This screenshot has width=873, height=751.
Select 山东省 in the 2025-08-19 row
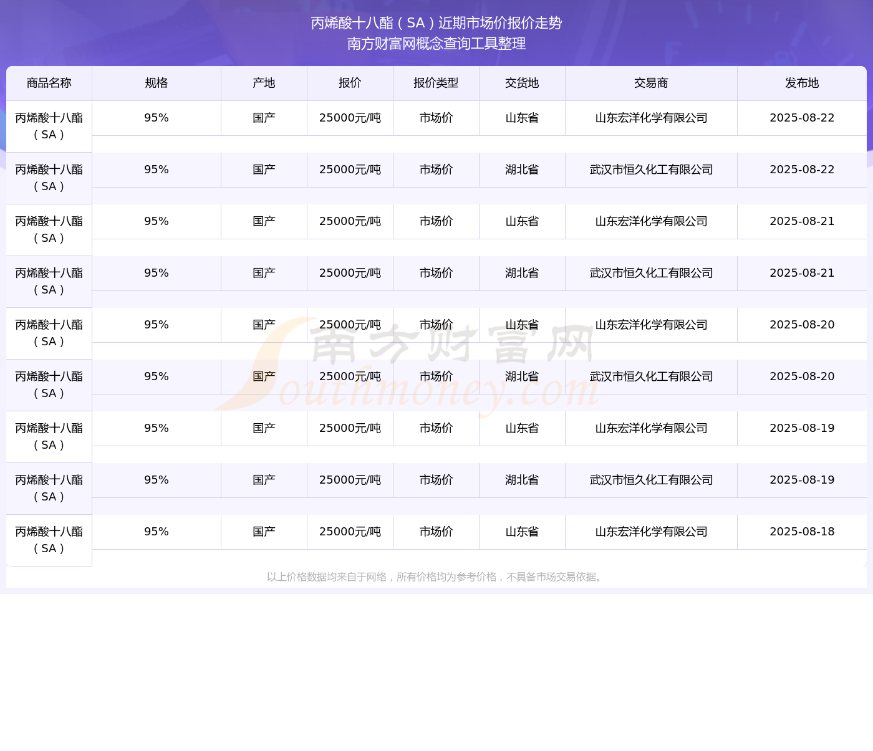[x=523, y=428]
